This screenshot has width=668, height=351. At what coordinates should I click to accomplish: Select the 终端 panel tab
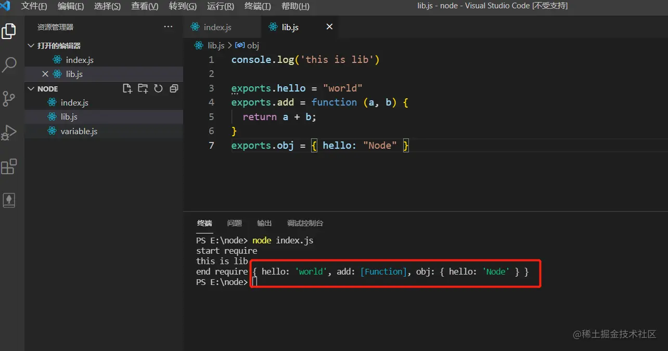tap(204, 223)
